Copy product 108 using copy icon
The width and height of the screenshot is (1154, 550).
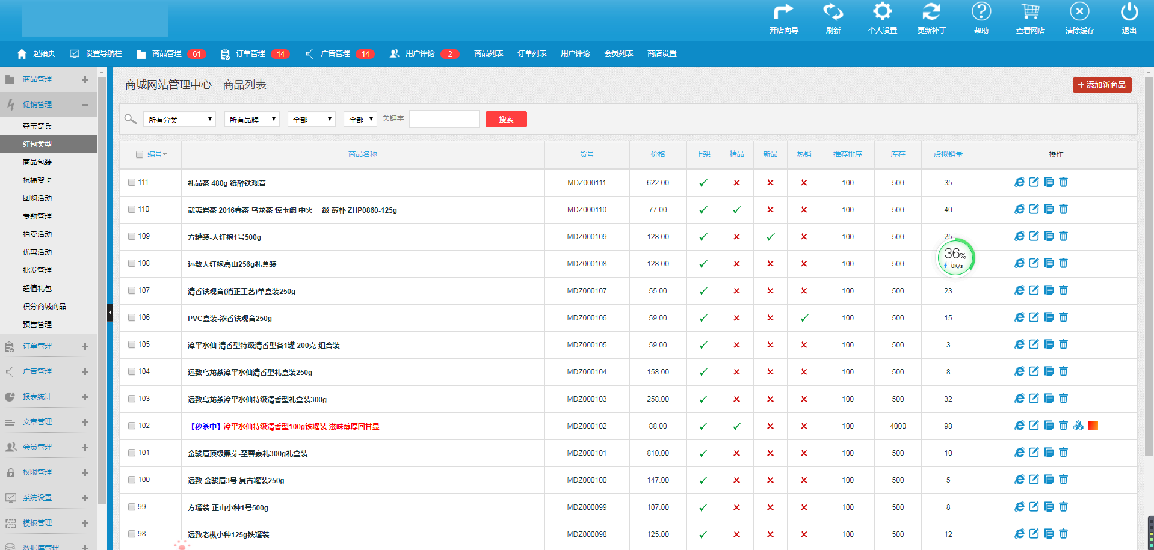coord(1049,263)
